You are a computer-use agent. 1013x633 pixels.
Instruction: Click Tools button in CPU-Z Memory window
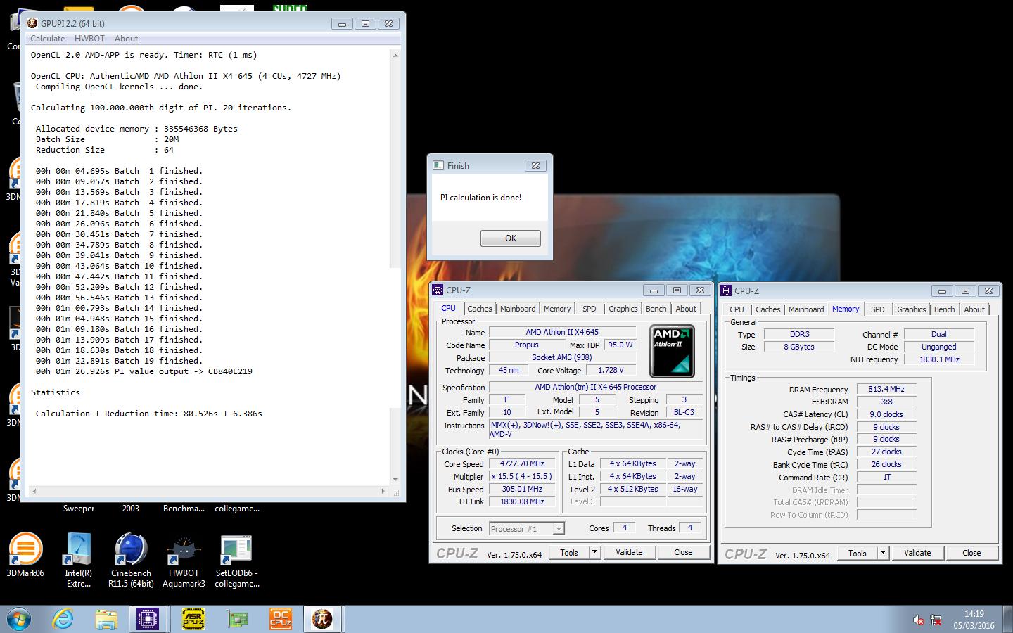click(x=858, y=553)
